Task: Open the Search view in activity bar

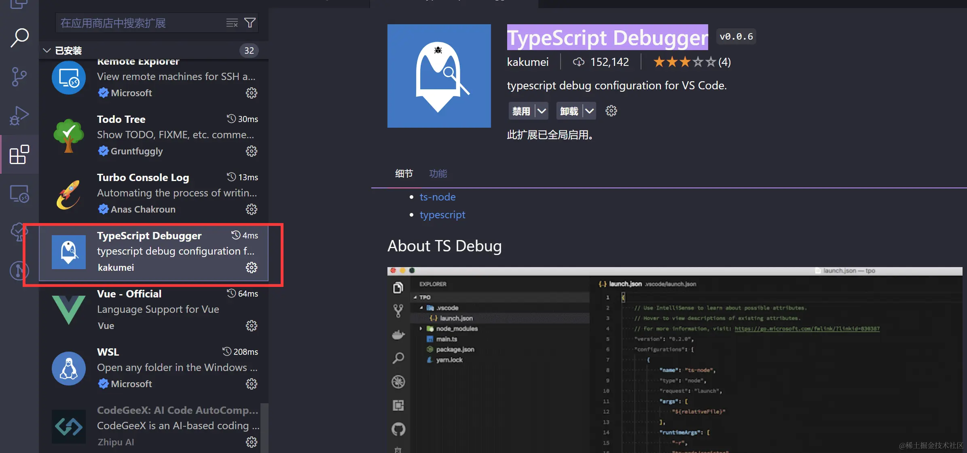Action: (x=19, y=38)
